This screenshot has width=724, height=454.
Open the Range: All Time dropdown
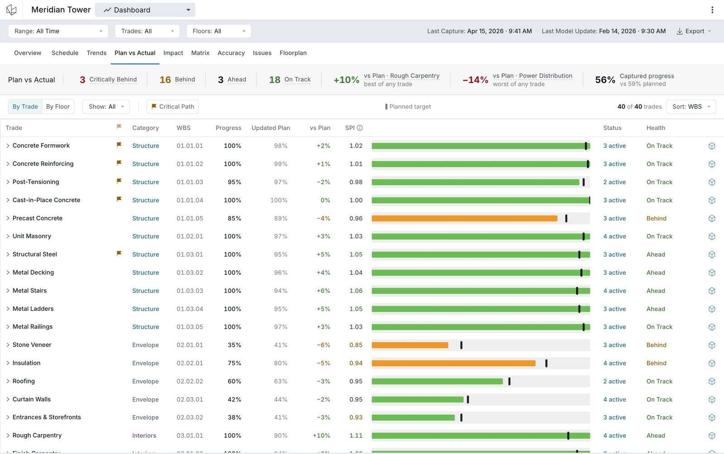tap(58, 31)
